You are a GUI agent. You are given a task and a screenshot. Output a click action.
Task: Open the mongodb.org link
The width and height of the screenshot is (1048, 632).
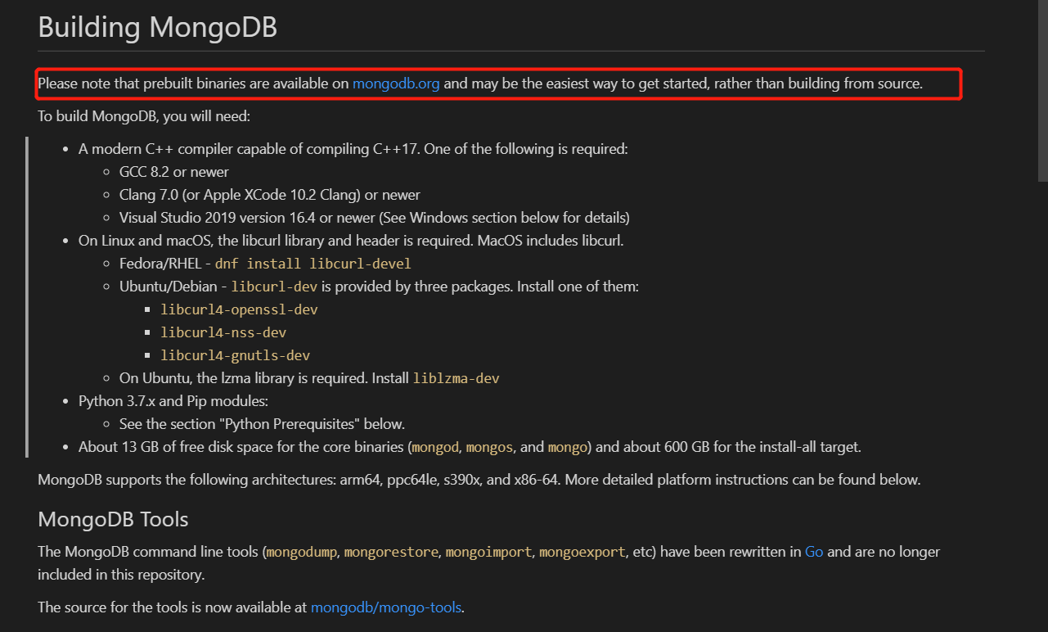pyautogui.click(x=396, y=84)
